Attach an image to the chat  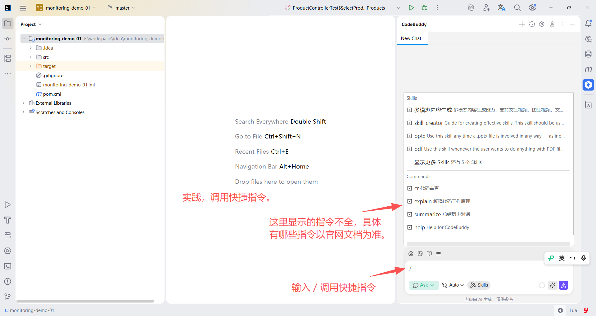coord(420,254)
